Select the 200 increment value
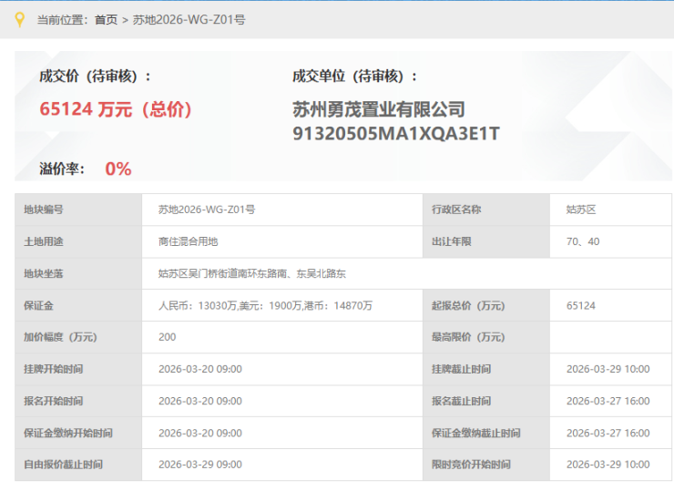 [x=168, y=337]
